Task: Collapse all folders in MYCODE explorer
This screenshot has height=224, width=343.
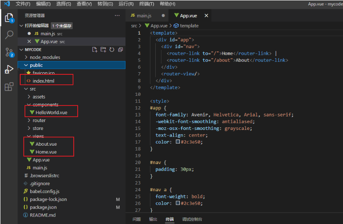Action: (120, 50)
